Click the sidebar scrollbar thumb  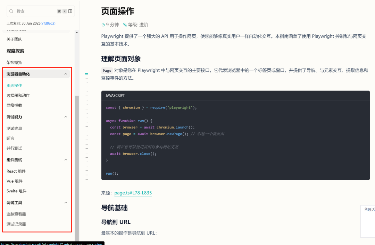[x=77, y=168]
